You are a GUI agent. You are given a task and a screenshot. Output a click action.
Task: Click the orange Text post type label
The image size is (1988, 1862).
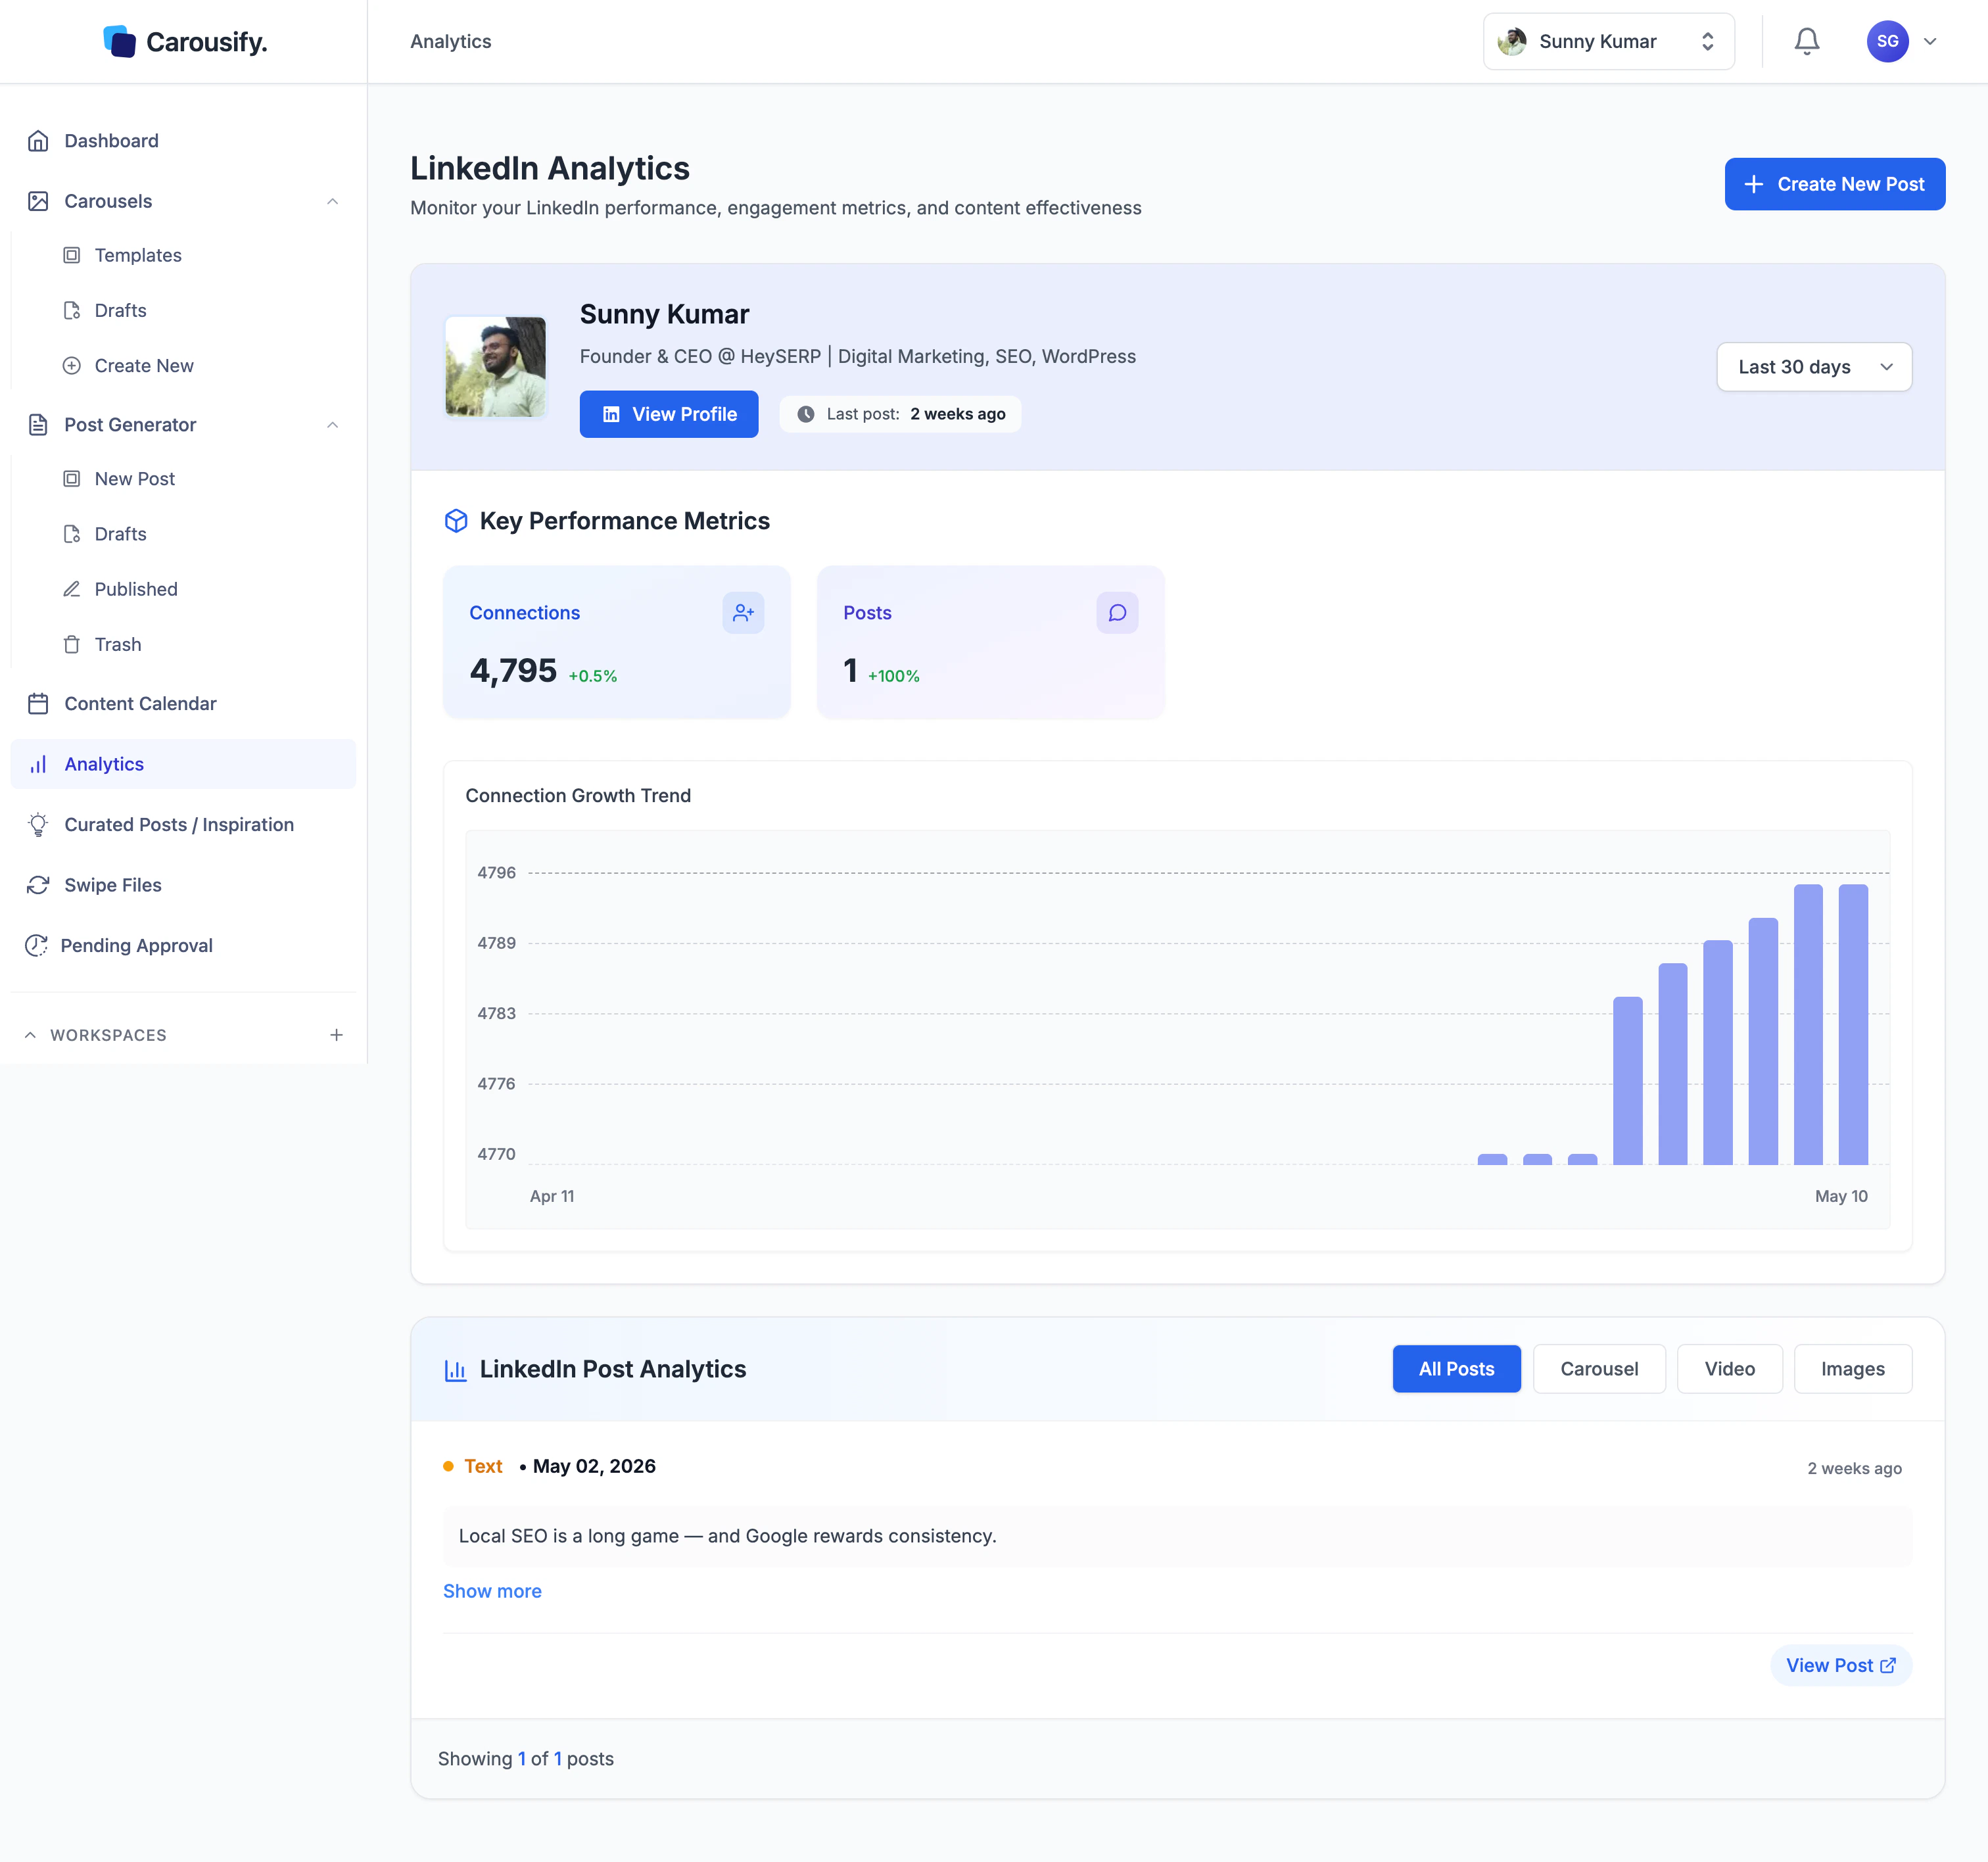tap(483, 1467)
